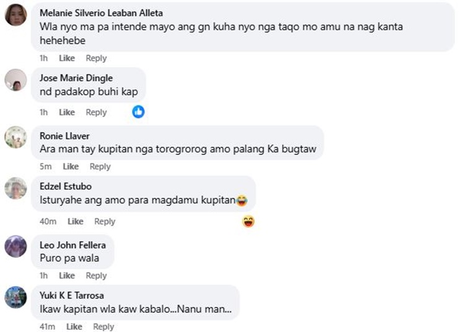The width and height of the screenshot is (465, 332).
Task: Reply to Leo John Fellera's comment
Action: point(96,276)
